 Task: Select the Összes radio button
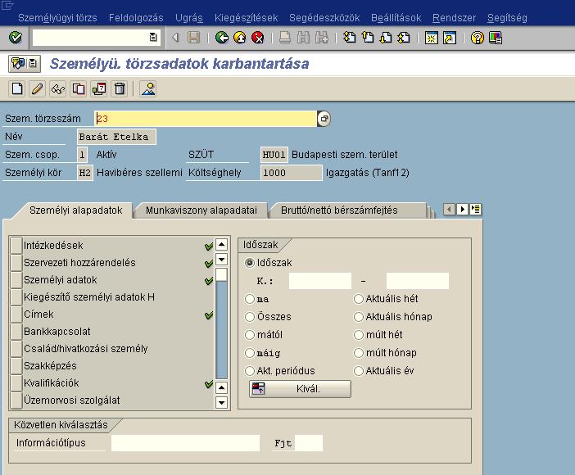249,317
